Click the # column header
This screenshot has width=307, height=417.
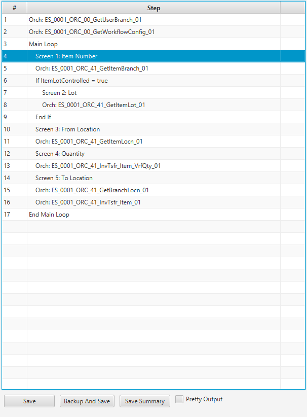pyautogui.click(x=14, y=8)
